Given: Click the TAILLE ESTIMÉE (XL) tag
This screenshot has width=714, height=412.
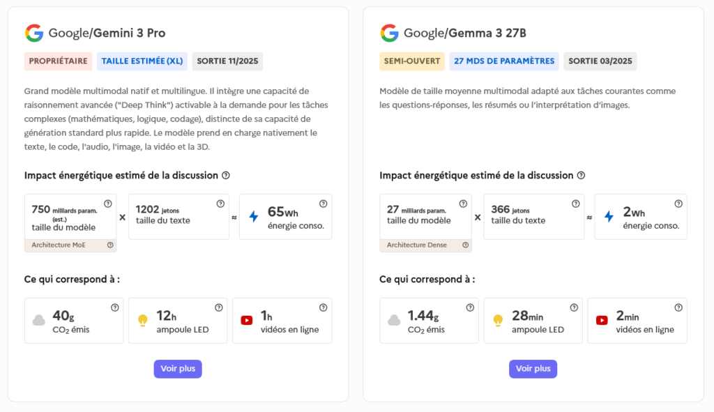Looking at the screenshot, I should pyautogui.click(x=142, y=61).
